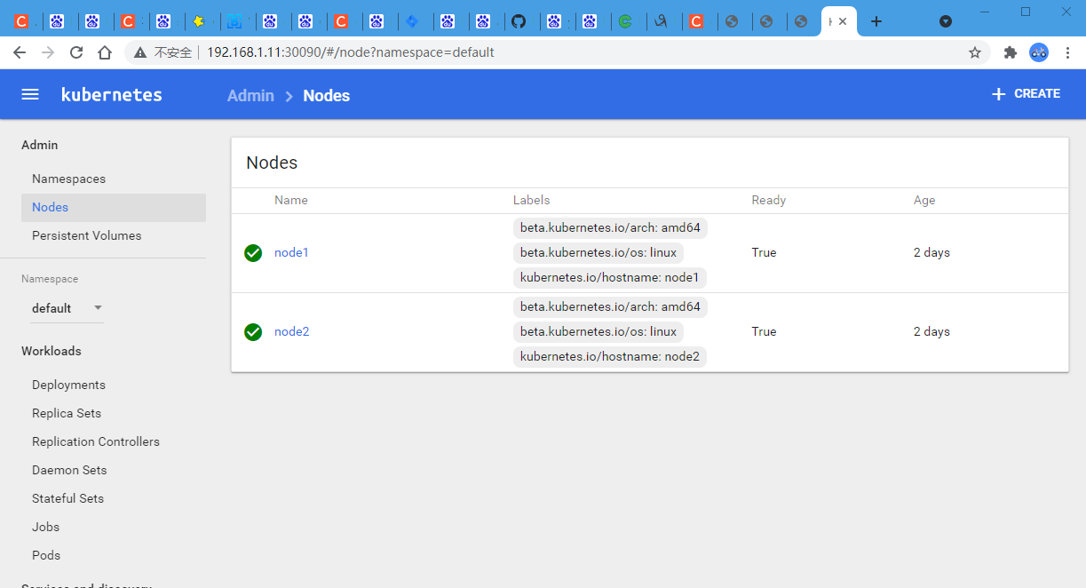Viewport: 1086px width, 588px height.
Task: Switch to the yellow star tab
Action: [199, 21]
